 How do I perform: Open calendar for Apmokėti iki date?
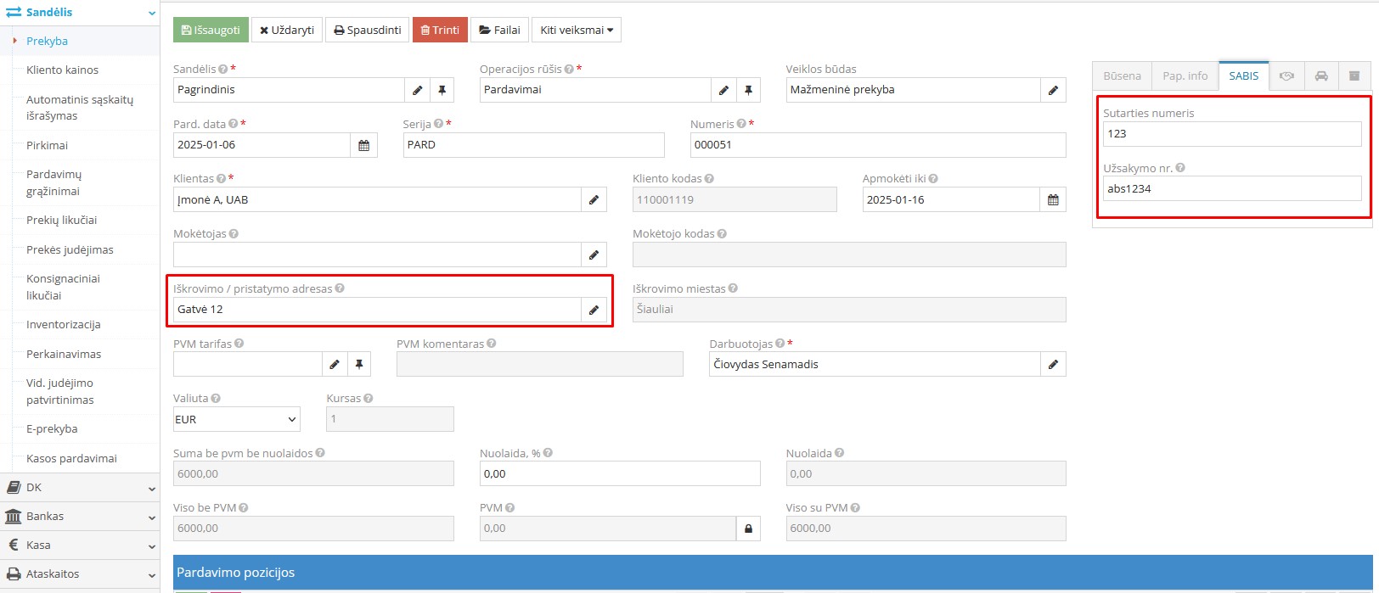coord(1053,200)
